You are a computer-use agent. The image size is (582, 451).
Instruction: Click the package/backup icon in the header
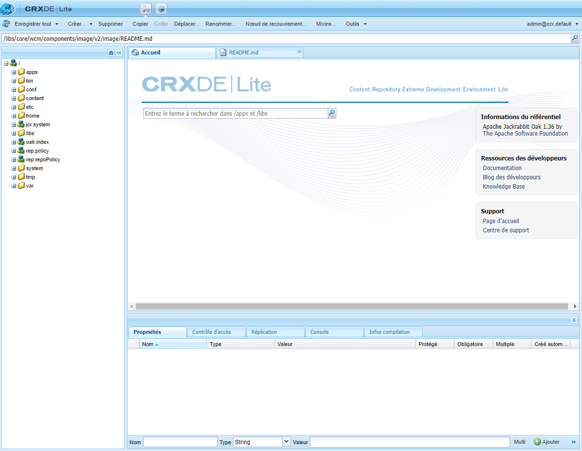pos(161,8)
